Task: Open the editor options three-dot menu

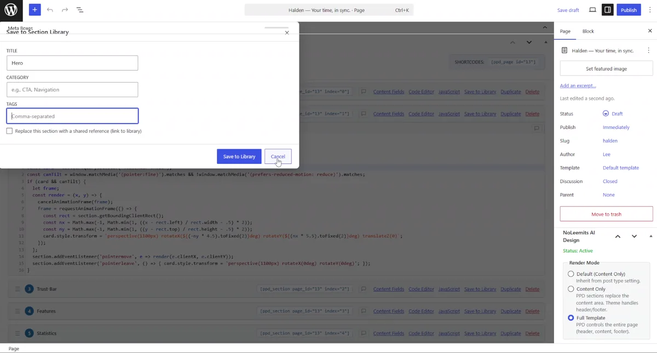Action: coord(650,10)
